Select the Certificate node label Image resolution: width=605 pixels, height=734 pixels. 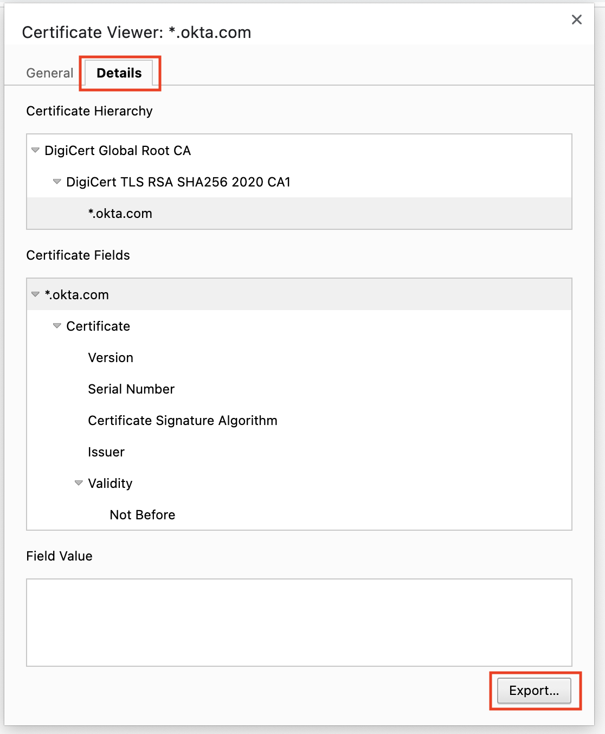98,326
